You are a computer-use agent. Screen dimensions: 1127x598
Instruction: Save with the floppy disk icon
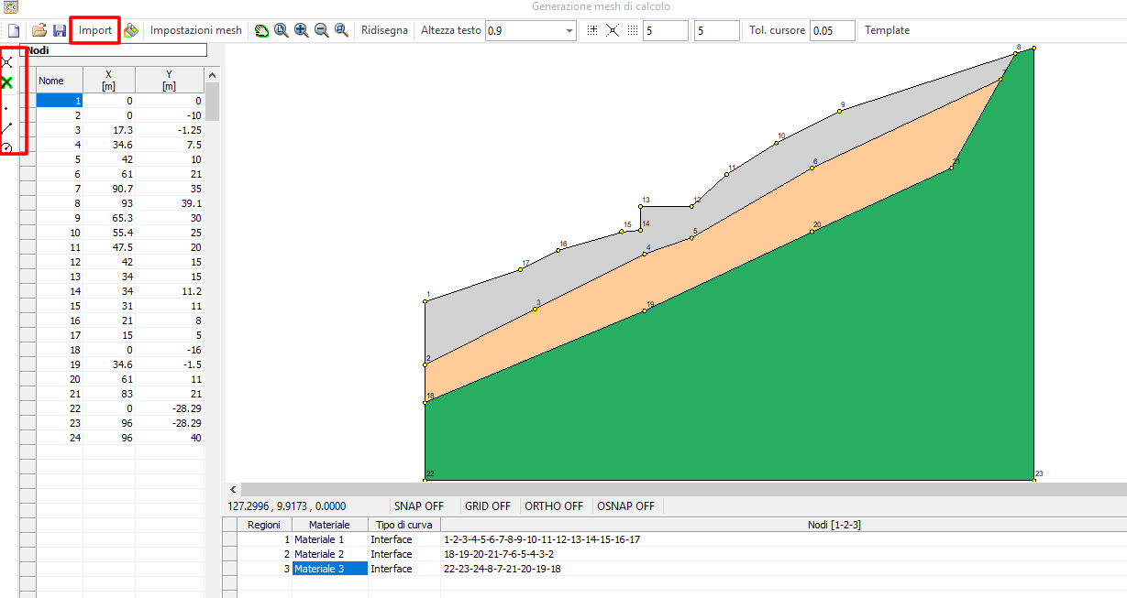(59, 30)
